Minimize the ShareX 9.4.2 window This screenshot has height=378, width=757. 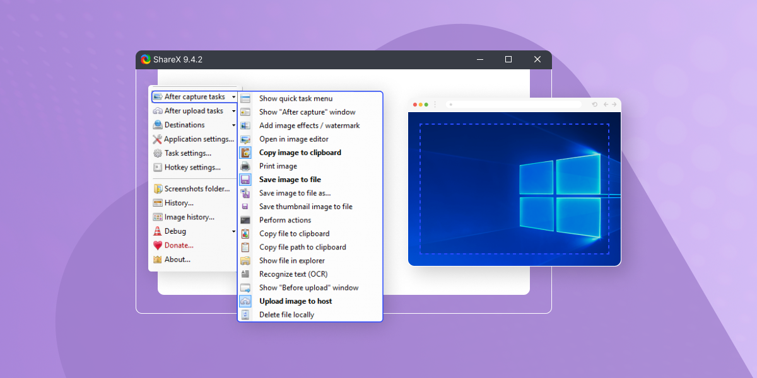click(x=479, y=59)
